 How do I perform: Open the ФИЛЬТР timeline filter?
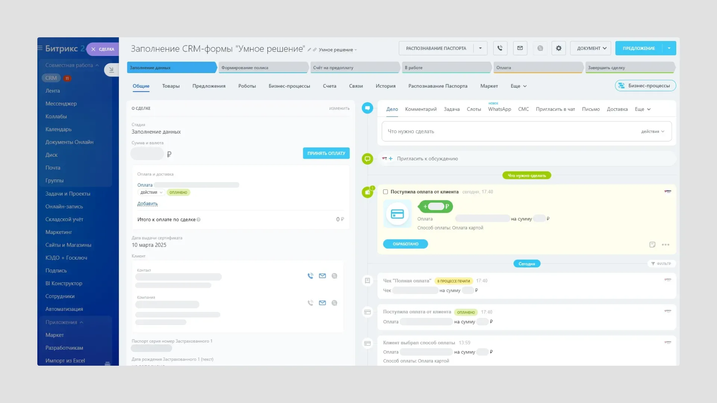[661, 263]
